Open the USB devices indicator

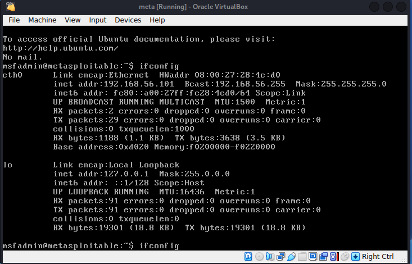pyautogui.click(x=291, y=256)
